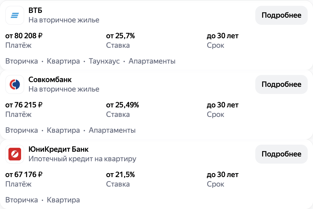
Task: Click ВТБ's 'На вторичное жилье' subtitle
Action: [64, 20]
